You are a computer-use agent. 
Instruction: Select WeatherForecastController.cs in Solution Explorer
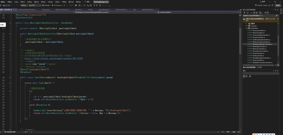(262, 62)
